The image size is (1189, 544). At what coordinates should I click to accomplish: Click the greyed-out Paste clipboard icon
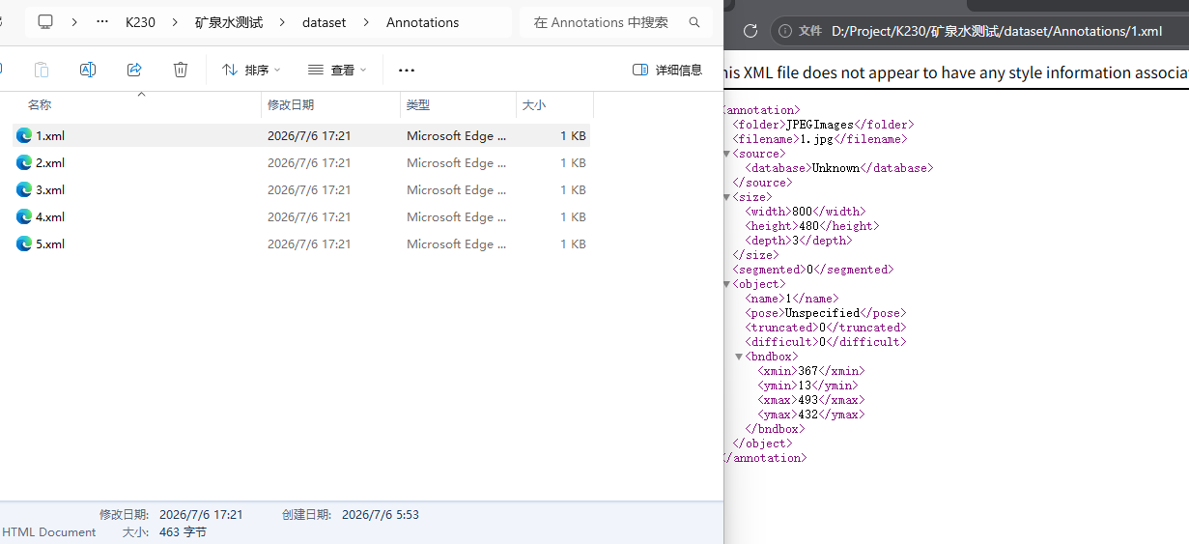42,70
